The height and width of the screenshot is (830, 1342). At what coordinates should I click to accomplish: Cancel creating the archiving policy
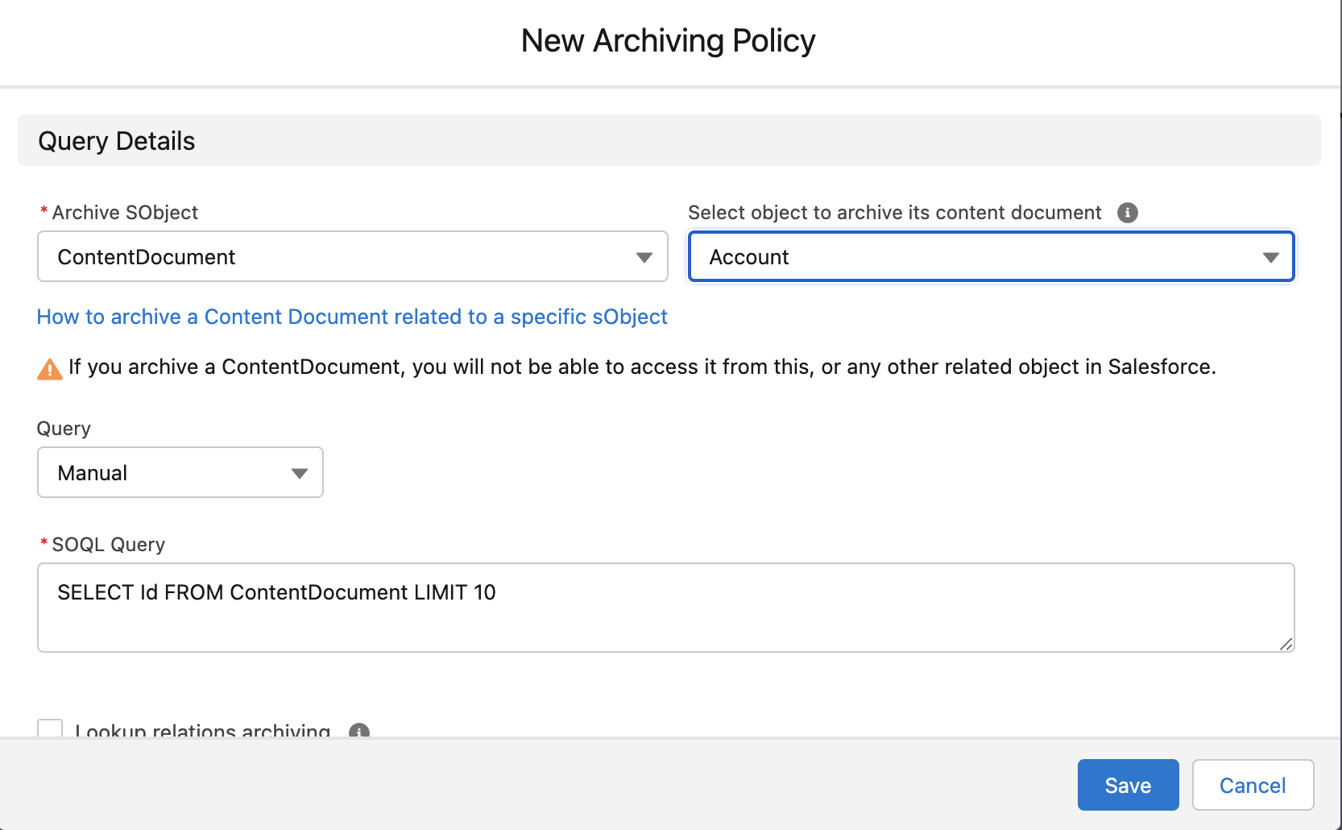[x=1253, y=784]
